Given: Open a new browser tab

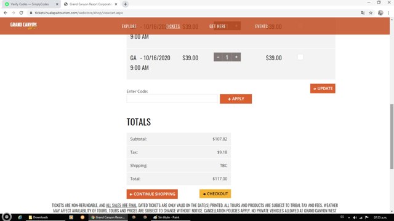Looking at the screenshot, I should (125, 4).
